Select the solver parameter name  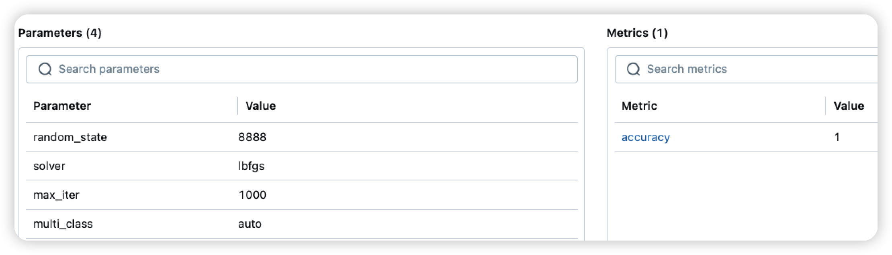(x=49, y=166)
